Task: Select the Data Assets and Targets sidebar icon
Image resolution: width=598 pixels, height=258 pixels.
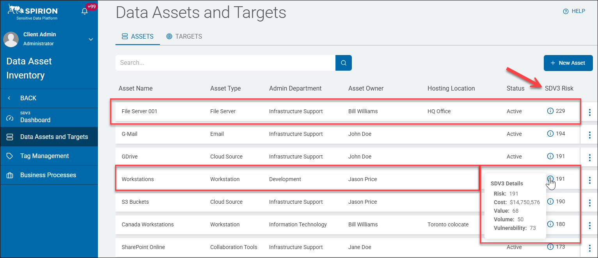Action: pyautogui.click(x=9, y=137)
